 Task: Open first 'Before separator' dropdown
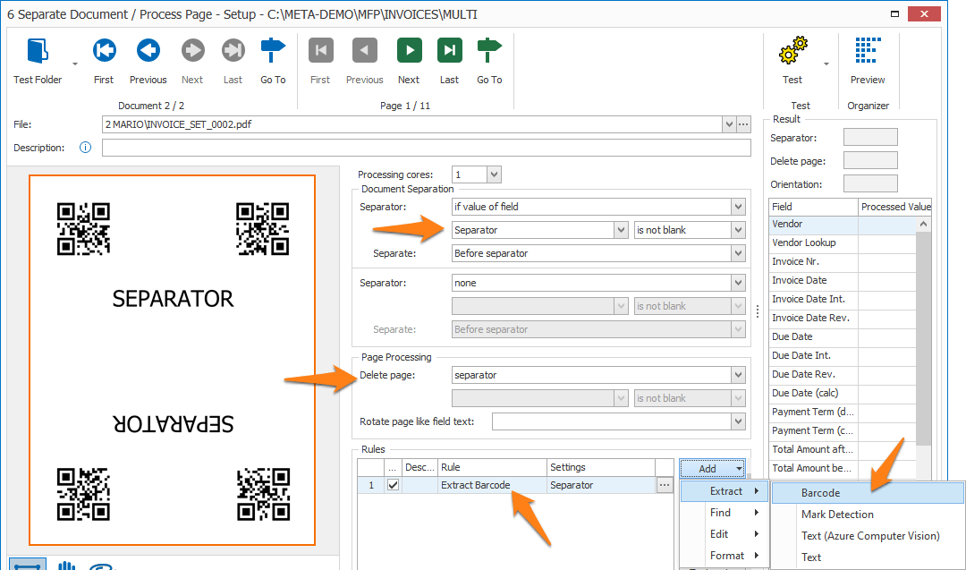(738, 253)
